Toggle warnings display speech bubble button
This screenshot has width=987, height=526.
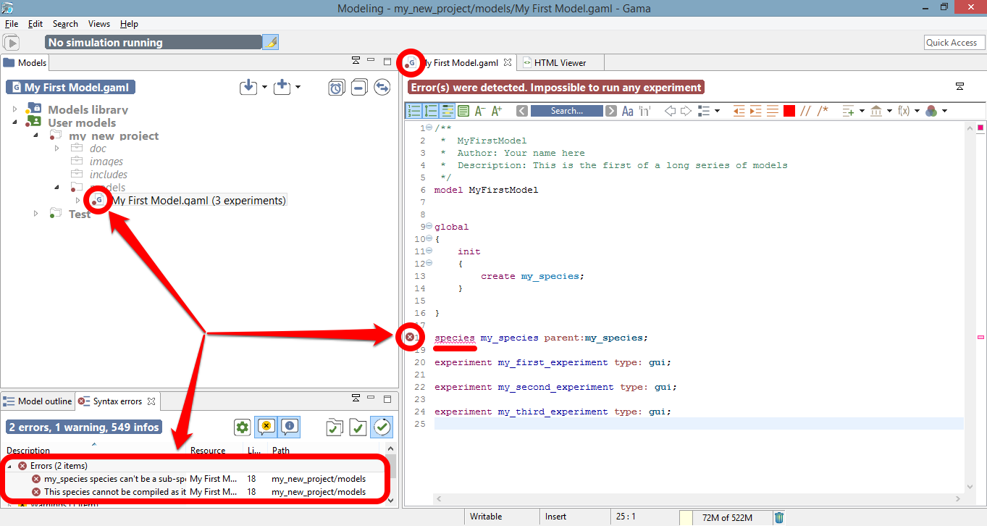266,427
